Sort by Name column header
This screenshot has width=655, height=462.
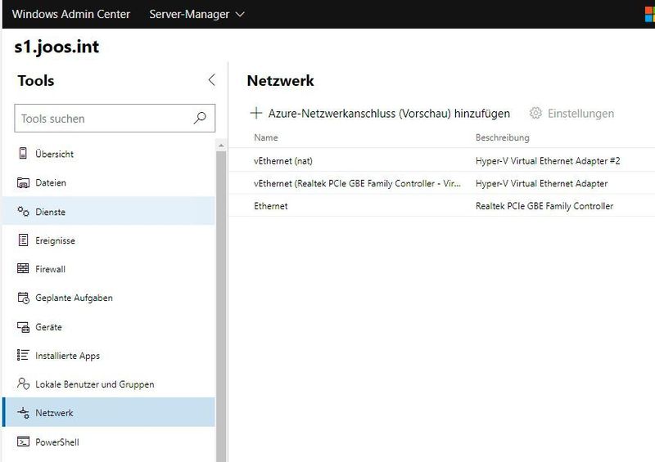(265, 137)
